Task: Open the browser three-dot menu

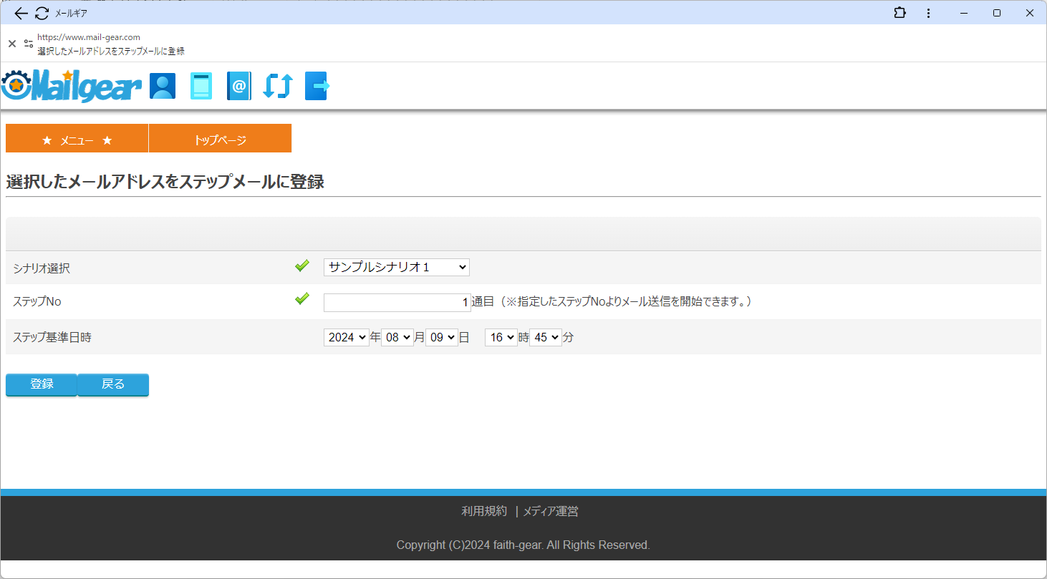Action: pos(928,13)
